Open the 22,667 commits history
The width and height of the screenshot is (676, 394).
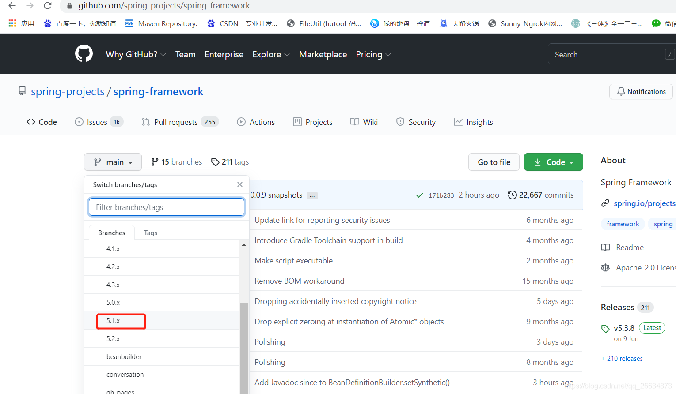[541, 195]
